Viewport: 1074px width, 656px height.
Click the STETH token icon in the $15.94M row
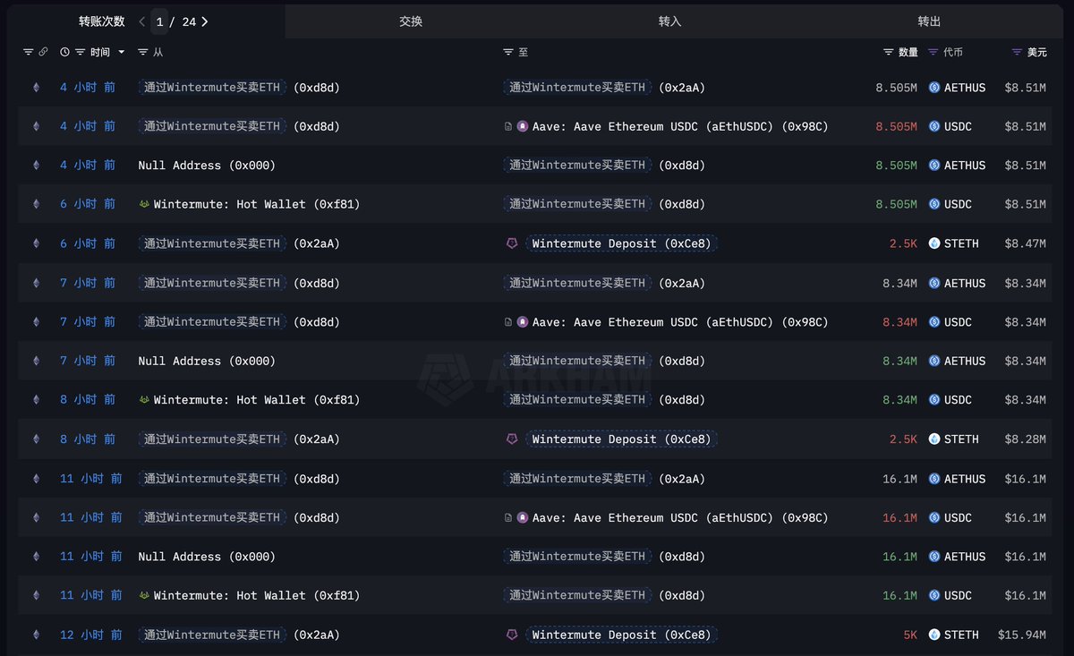pos(934,635)
